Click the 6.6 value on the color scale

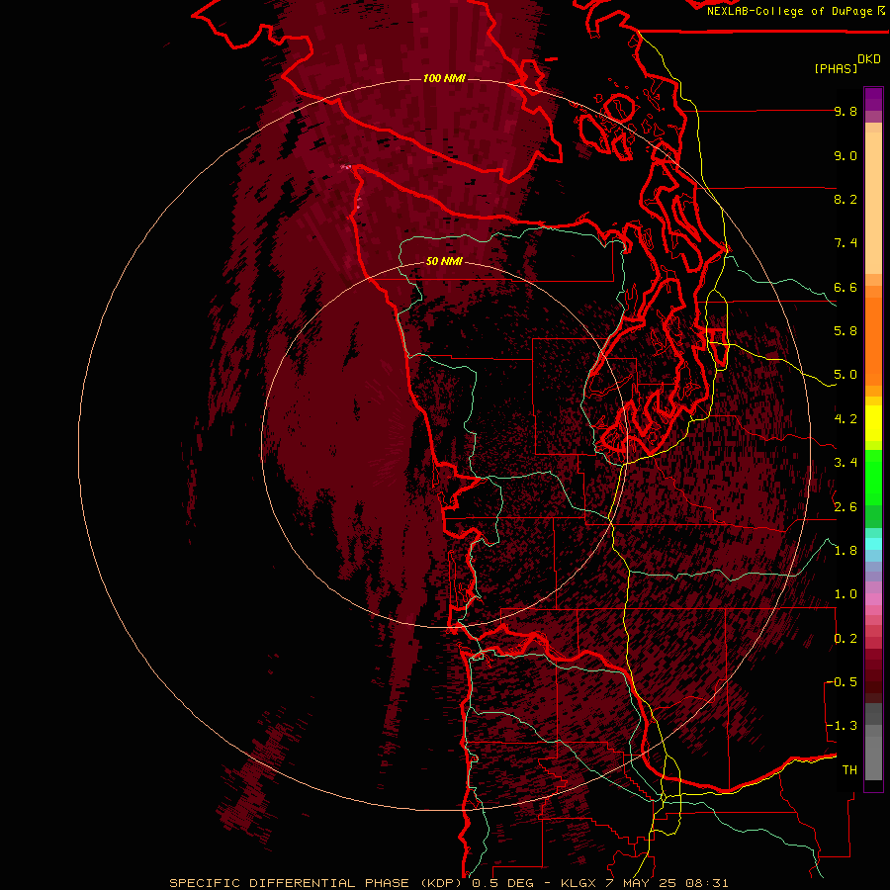845,287
